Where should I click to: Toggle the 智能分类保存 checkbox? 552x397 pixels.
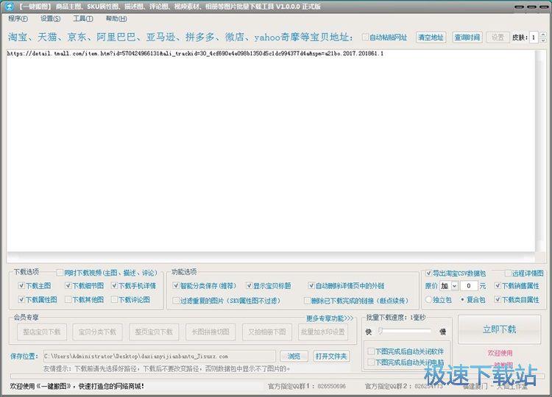(176, 286)
